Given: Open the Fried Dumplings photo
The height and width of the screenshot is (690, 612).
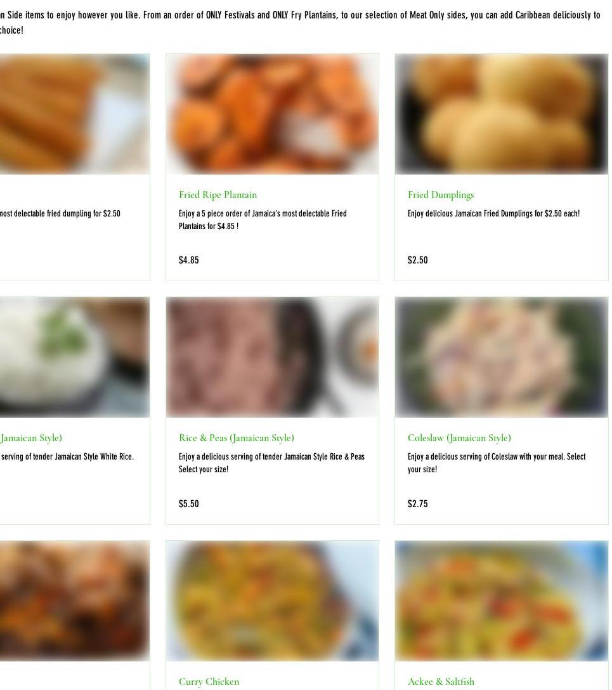Looking at the screenshot, I should coord(501,114).
